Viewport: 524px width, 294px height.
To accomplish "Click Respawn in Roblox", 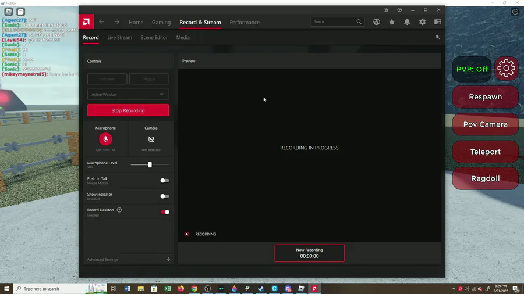I will 485,96.
